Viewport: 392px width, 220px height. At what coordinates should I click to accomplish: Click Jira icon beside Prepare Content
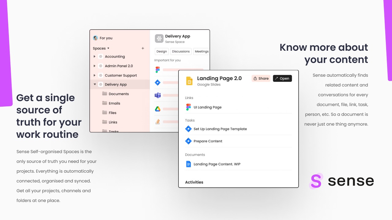(x=188, y=141)
